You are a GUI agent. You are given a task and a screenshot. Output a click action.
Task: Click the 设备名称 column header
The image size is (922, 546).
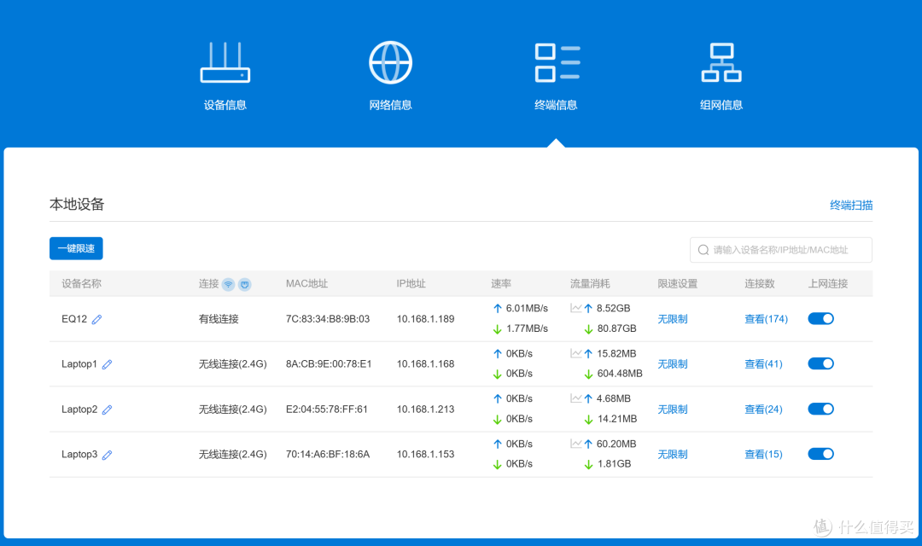point(81,284)
